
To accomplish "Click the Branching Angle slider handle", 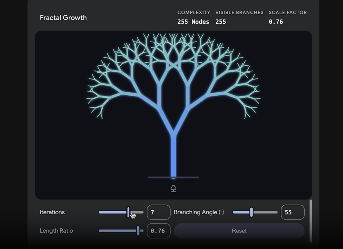I will pos(251,212).
